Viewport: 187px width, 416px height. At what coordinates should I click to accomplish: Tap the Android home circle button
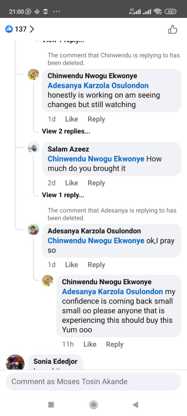93,404
